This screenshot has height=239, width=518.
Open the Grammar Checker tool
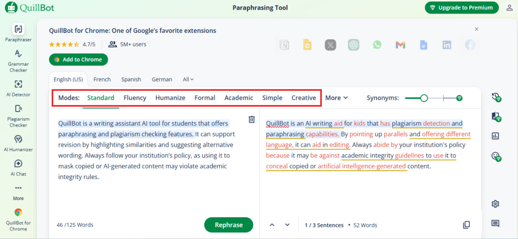[18, 61]
